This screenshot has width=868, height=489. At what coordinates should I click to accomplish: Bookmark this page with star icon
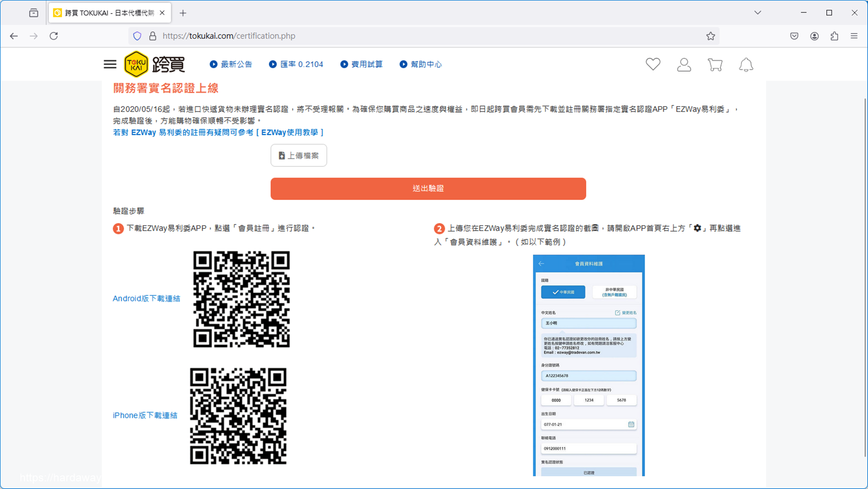[x=711, y=36]
